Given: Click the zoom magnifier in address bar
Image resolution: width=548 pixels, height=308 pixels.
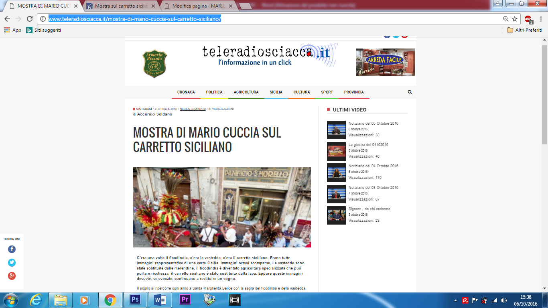Looking at the screenshot, I should tap(505, 19).
